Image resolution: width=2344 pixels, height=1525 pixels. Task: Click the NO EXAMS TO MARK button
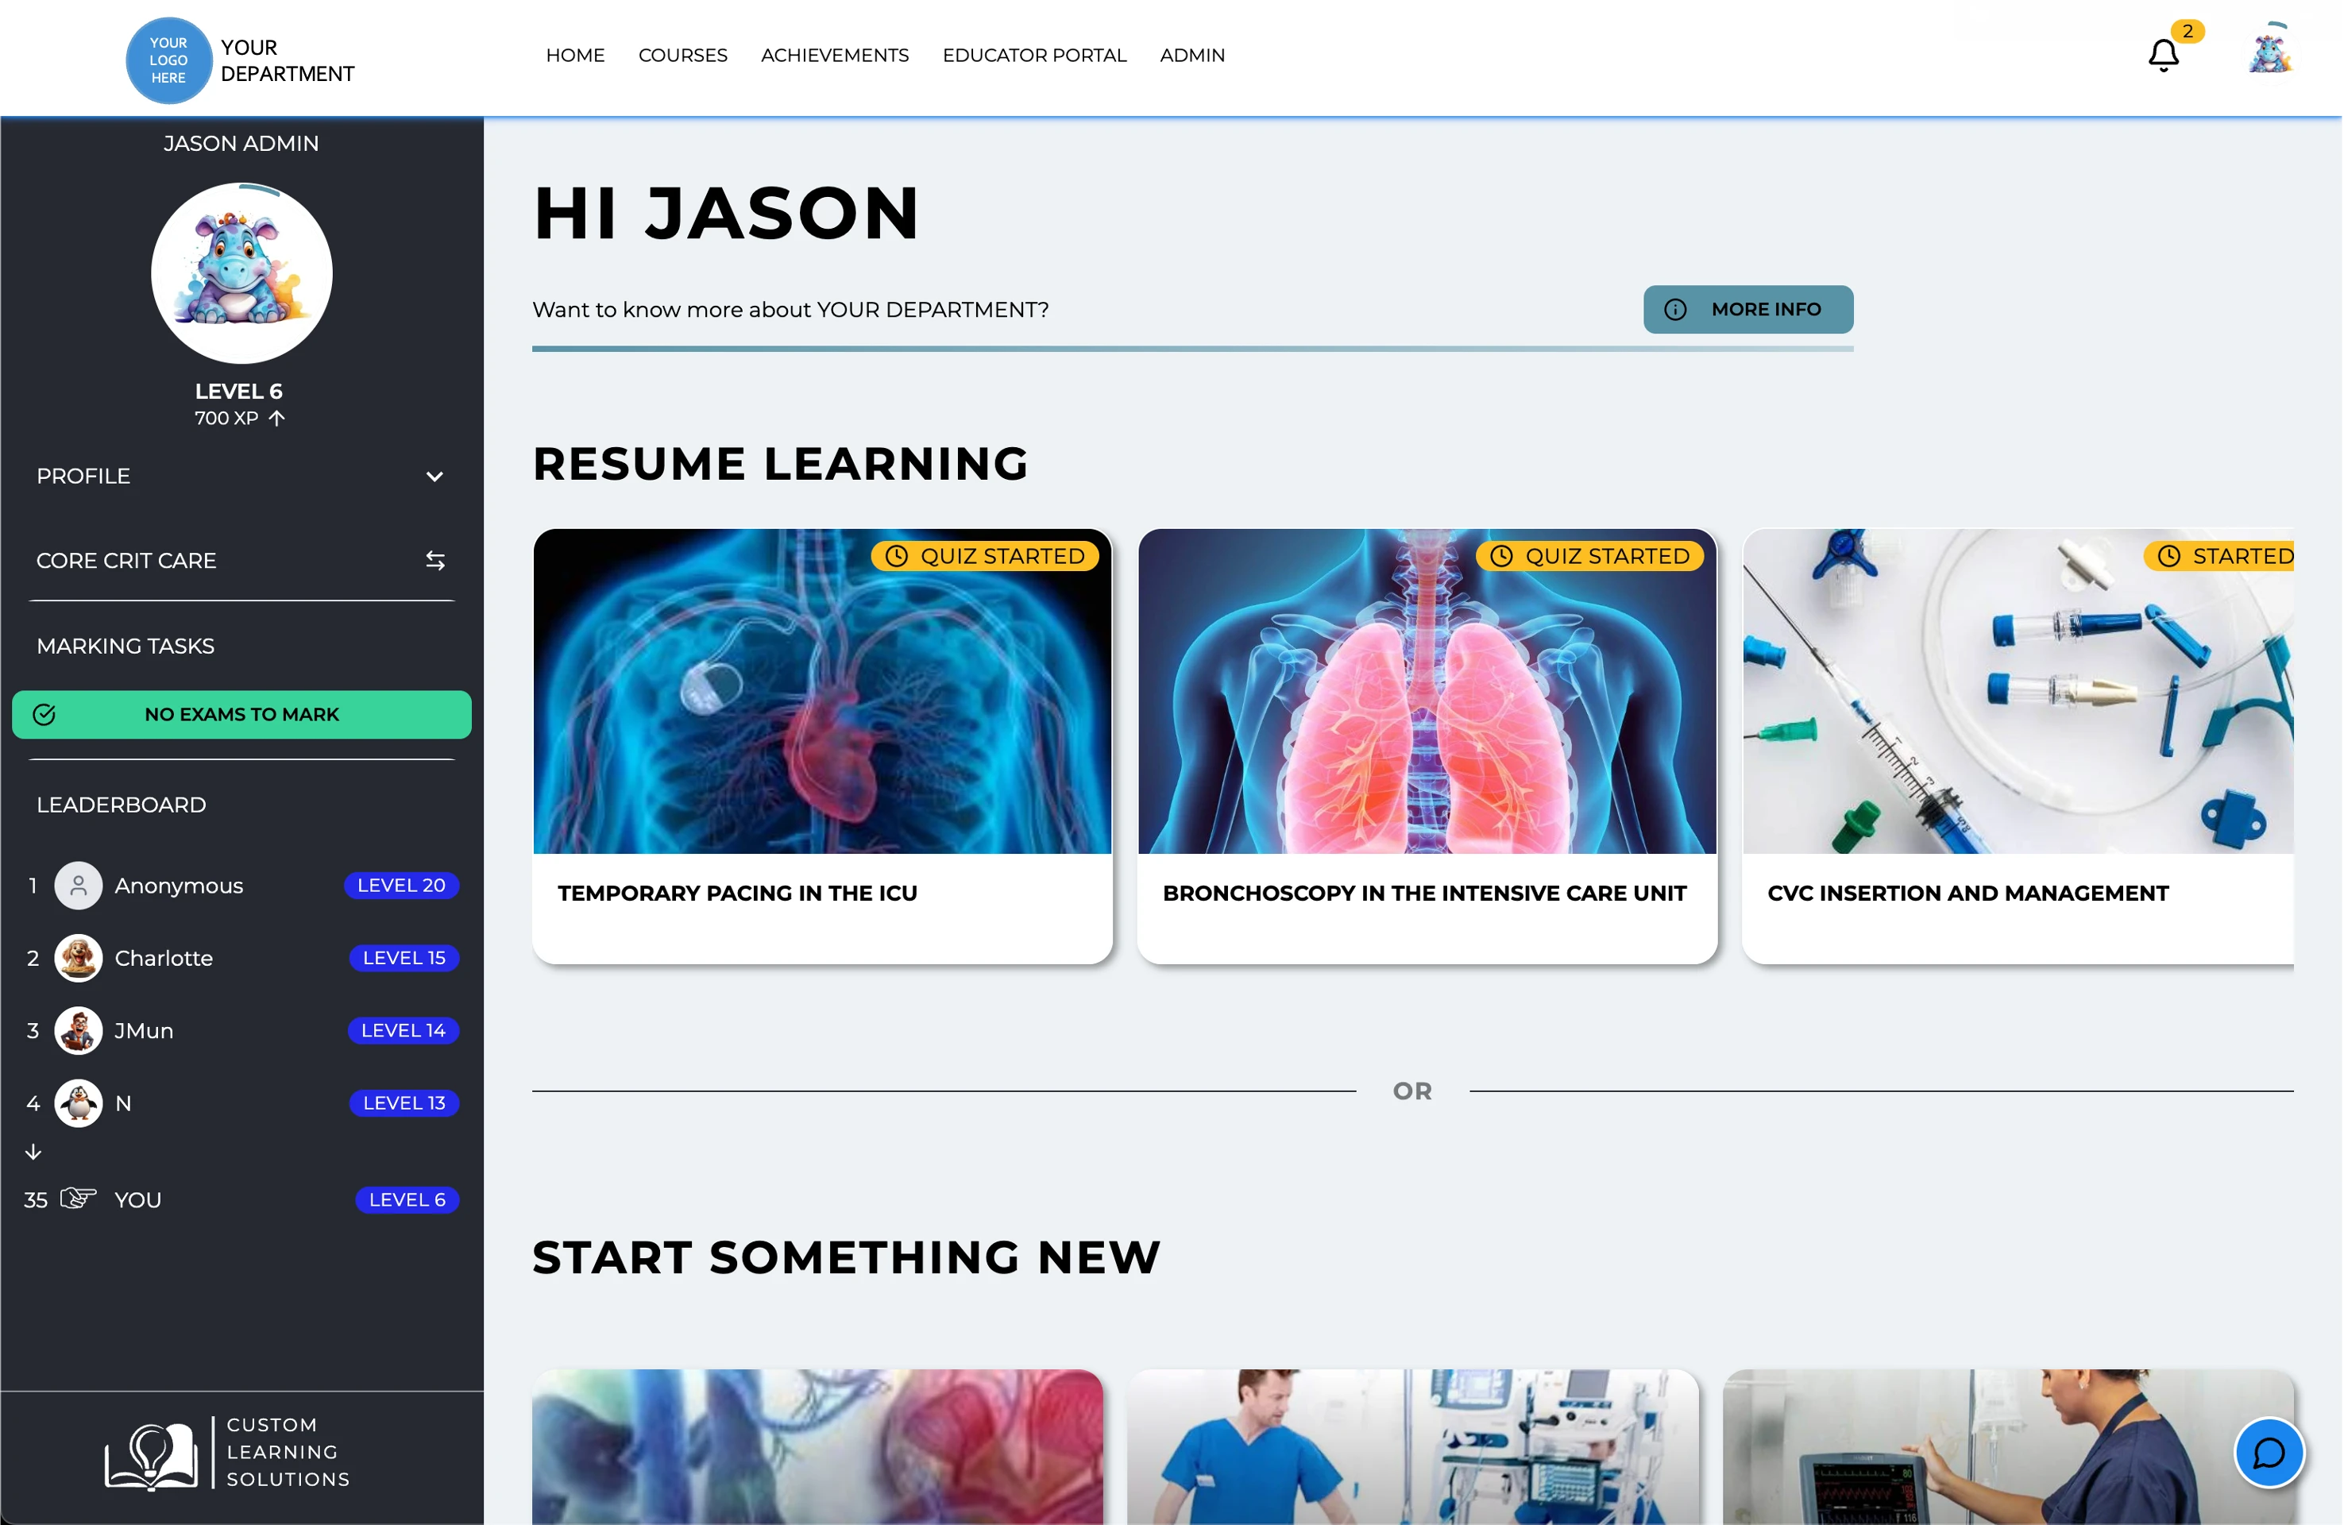click(x=241, y=714)
